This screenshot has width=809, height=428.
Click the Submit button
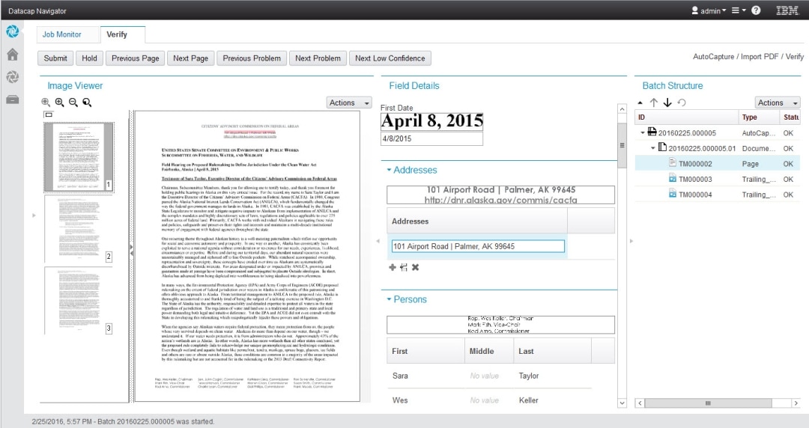coord(55,58)
